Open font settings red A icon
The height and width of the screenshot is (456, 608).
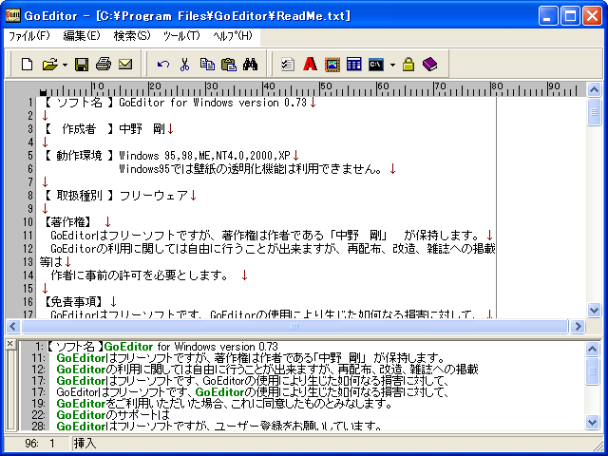coord(310,64)
